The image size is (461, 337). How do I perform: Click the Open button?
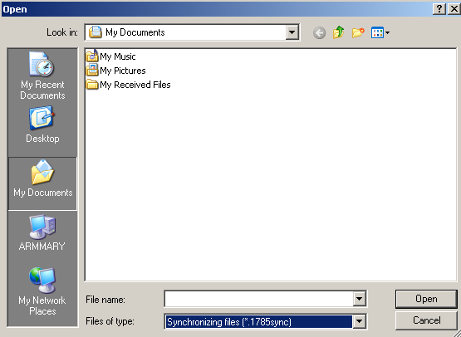426,299
